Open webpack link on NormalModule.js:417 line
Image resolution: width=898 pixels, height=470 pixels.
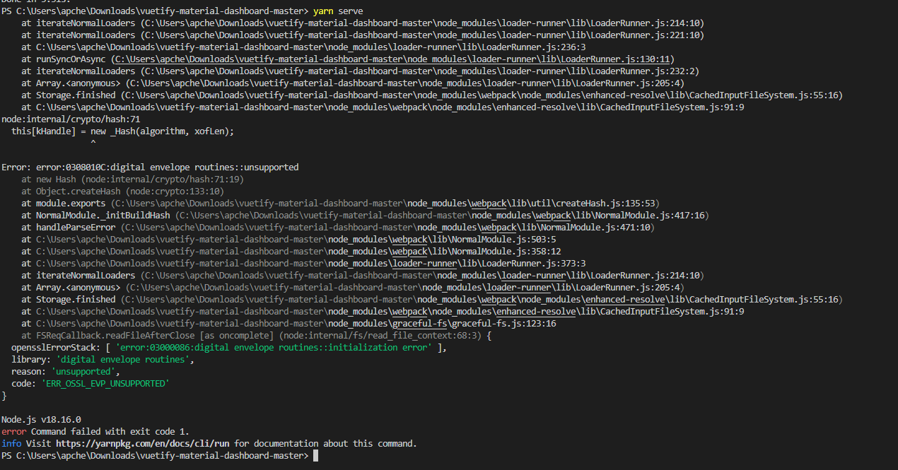(552, 215)
